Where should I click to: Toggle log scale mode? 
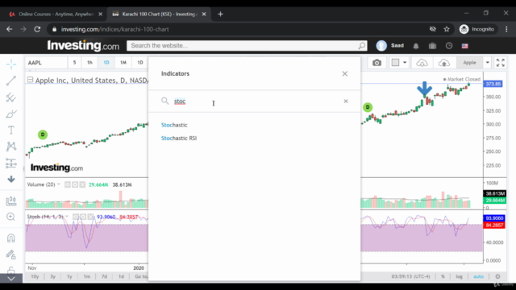click(x=459, y=276)
